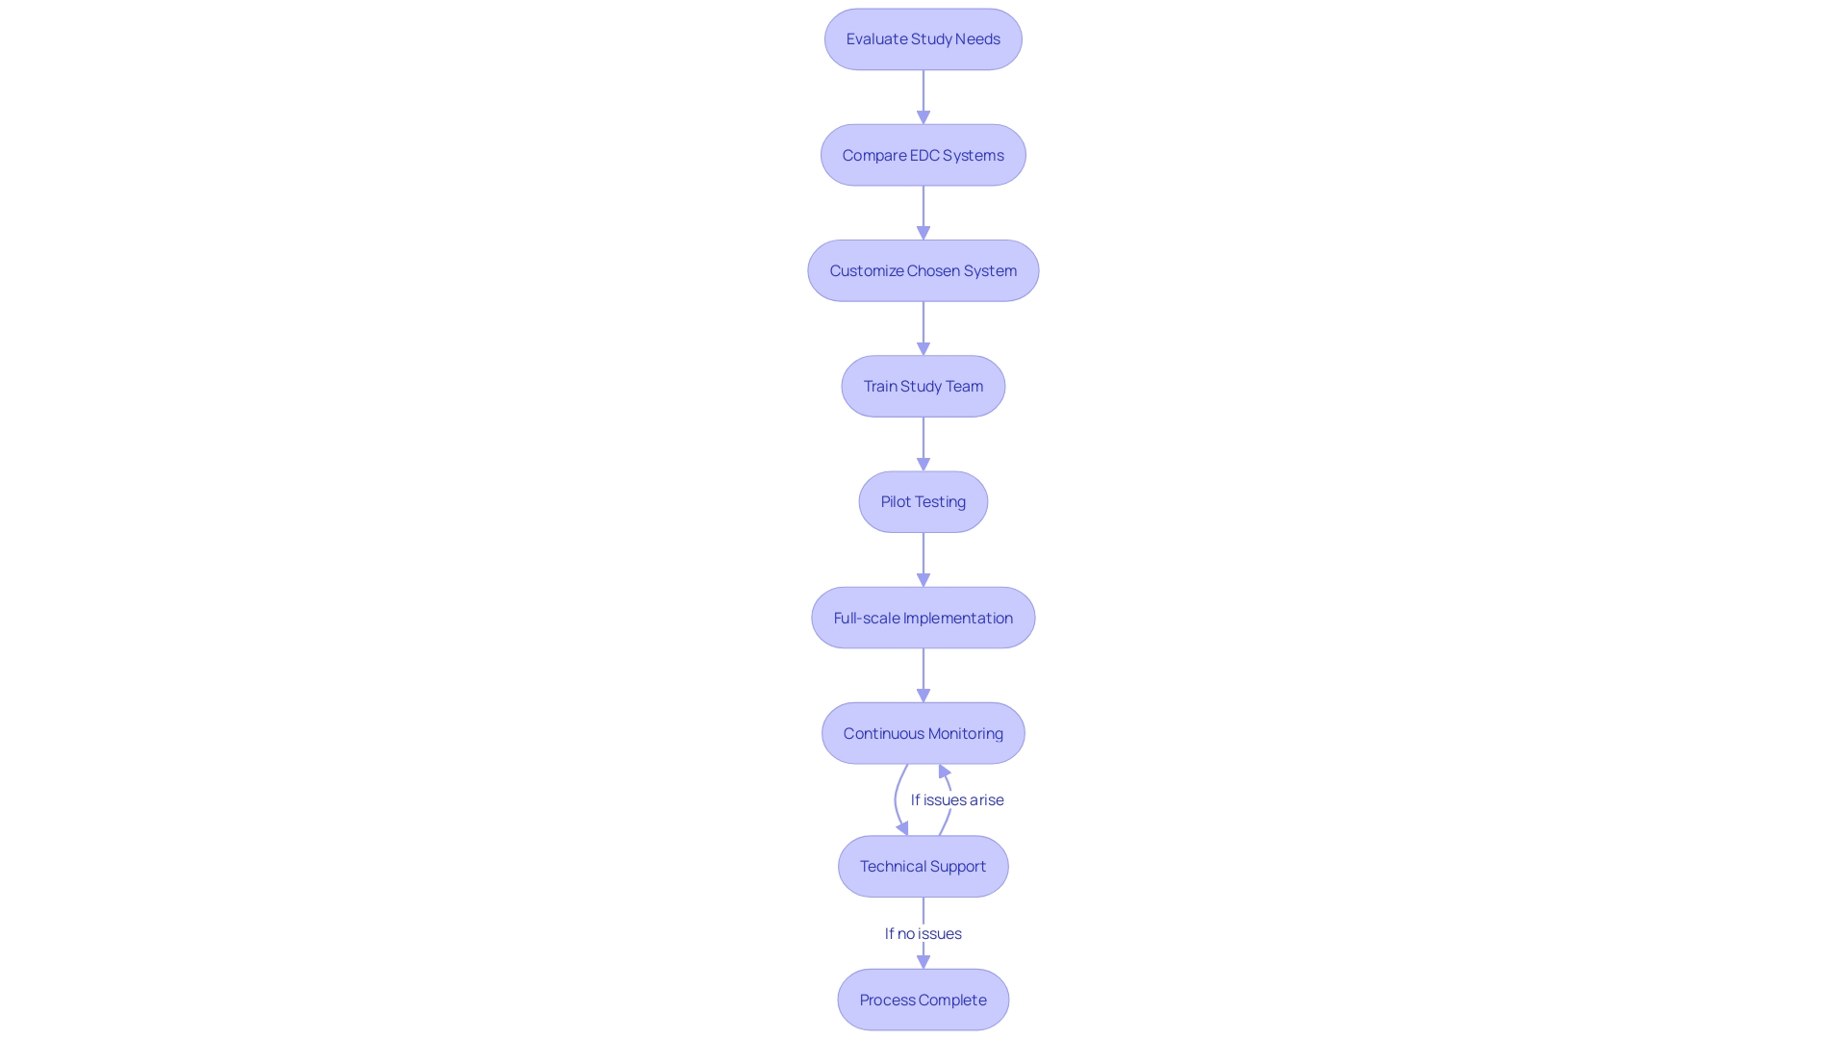Click the Pilot Testing step button

923,501
